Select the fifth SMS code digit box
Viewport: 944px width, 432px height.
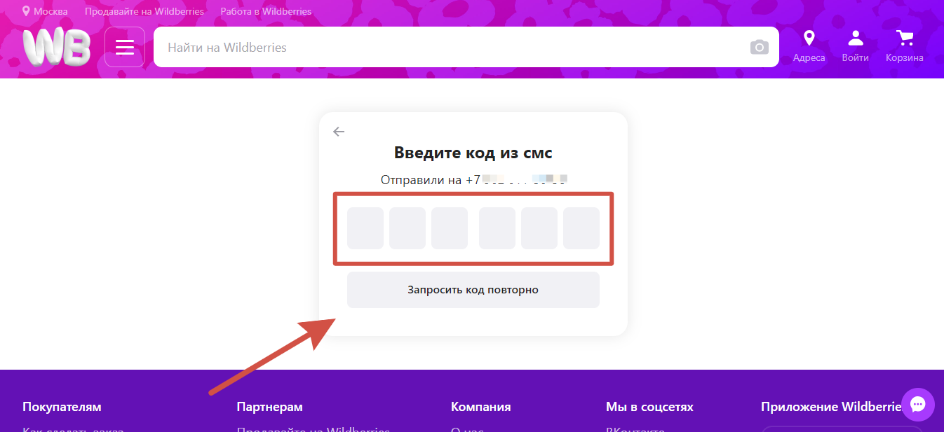[539, 228]
